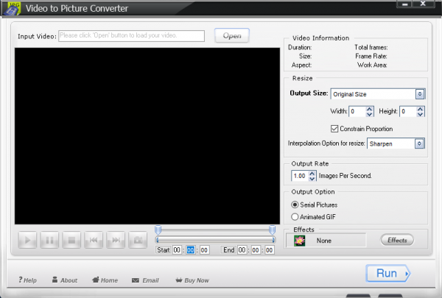The width and height of the screenshot is (442, 298).
Task: Select the Serial Pictures output option
Action: 296,204
